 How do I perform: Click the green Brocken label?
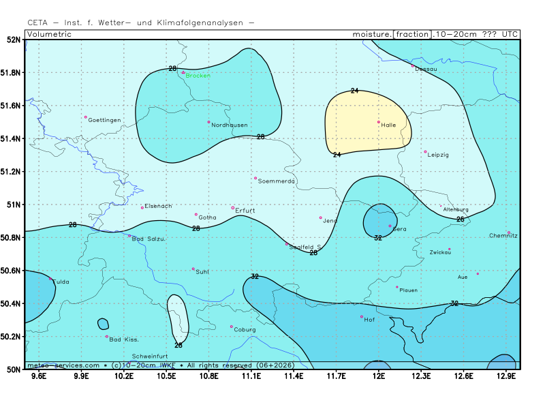pos(198,76)
